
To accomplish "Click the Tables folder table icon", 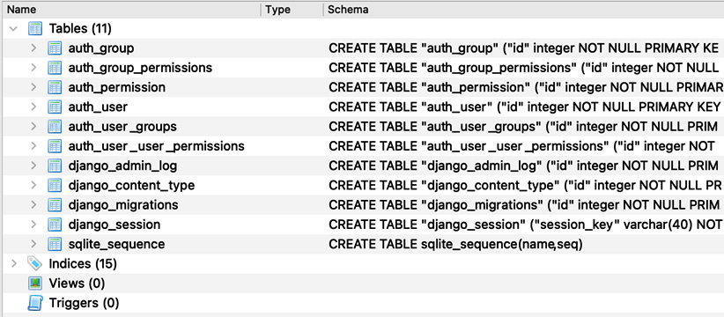I will click(x=35, y=28).
